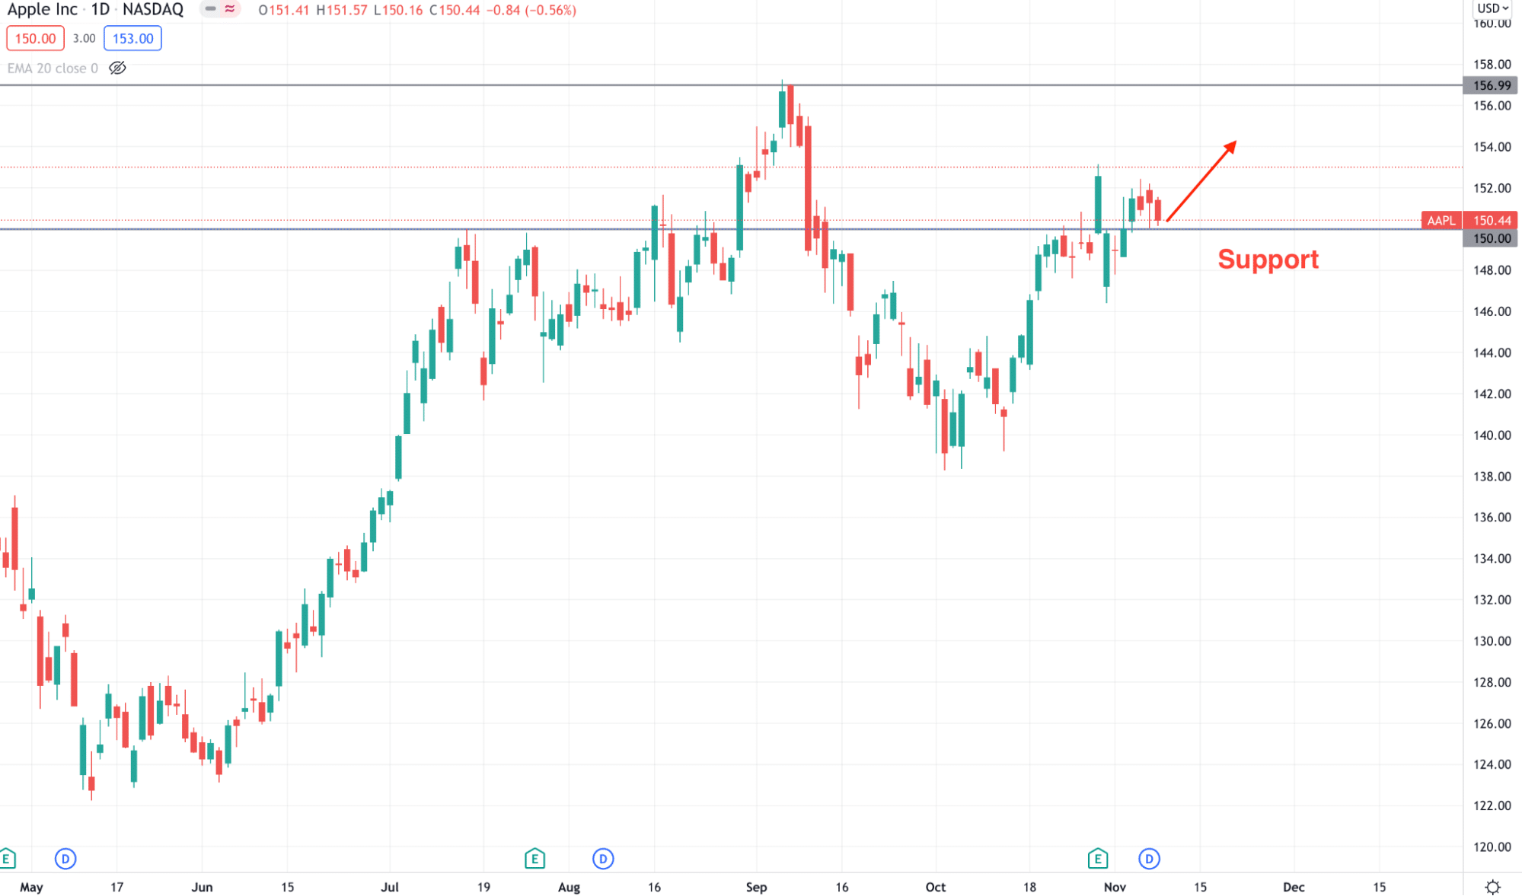
Task: Select the Support text annotation
Action: point(1268,260)
